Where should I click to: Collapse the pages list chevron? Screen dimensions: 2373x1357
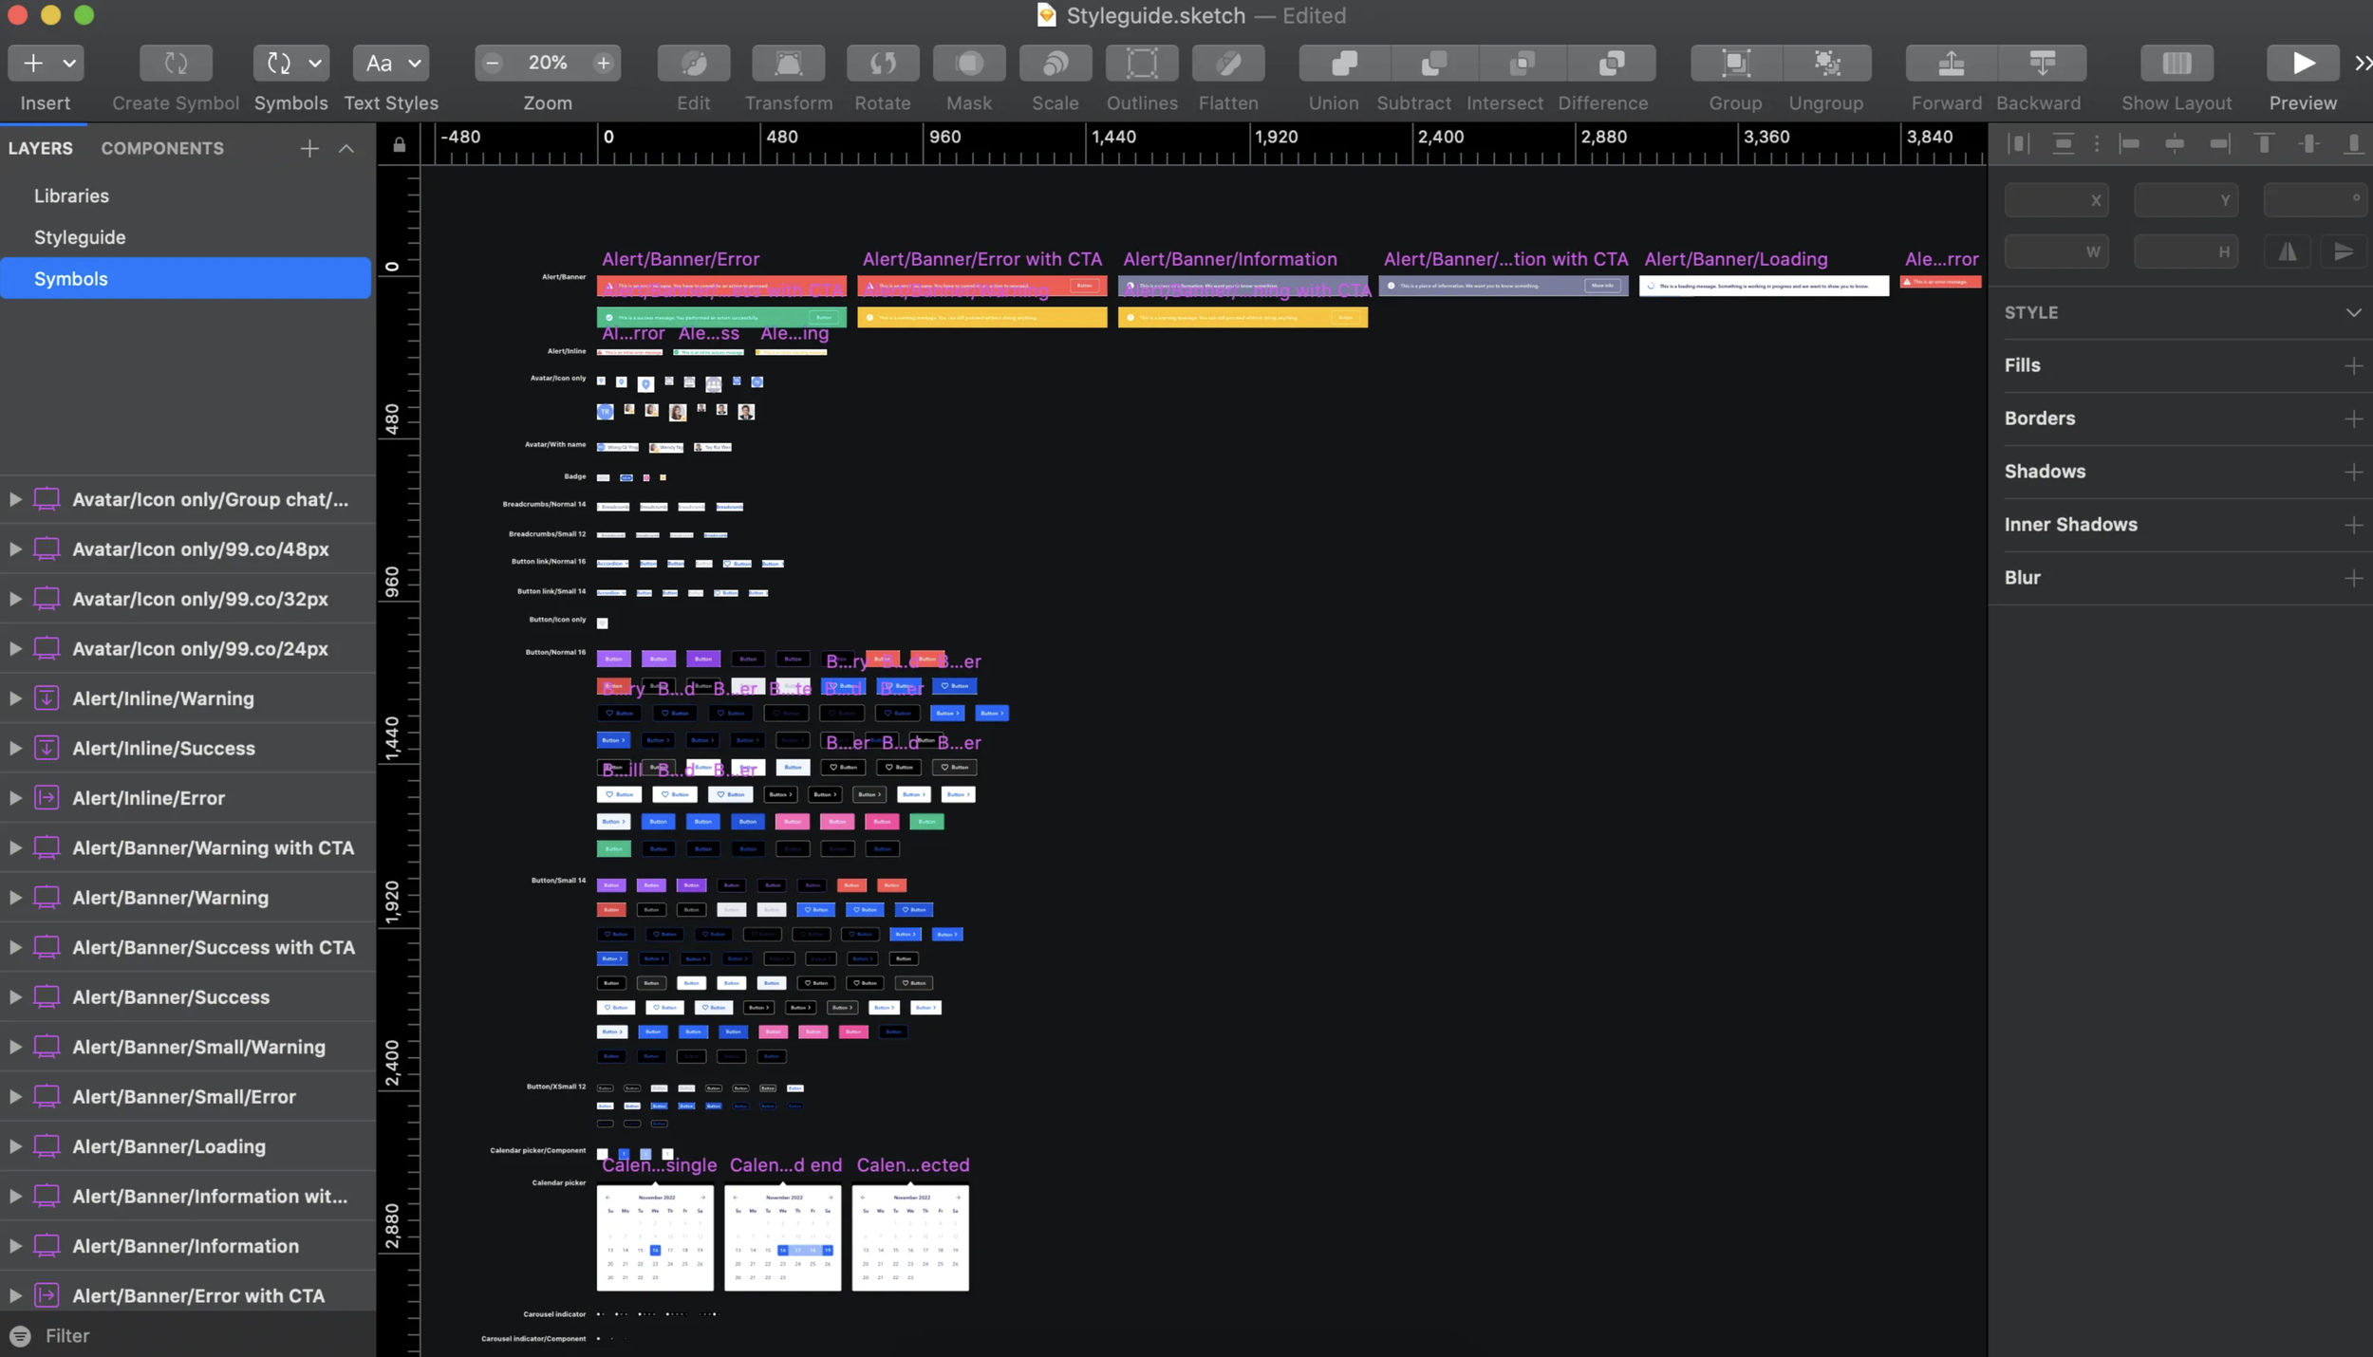click(x=346, y=149)
